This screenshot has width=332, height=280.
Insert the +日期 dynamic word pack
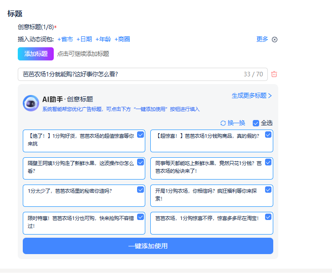click(x=84, y=39)
